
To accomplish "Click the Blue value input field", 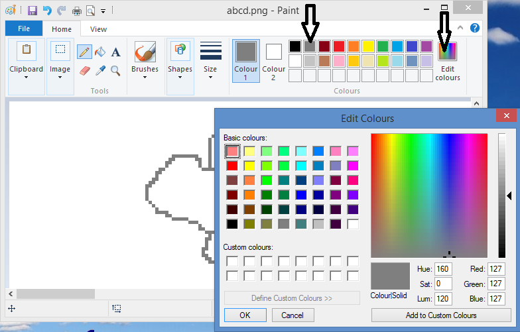I will [496, 298].
